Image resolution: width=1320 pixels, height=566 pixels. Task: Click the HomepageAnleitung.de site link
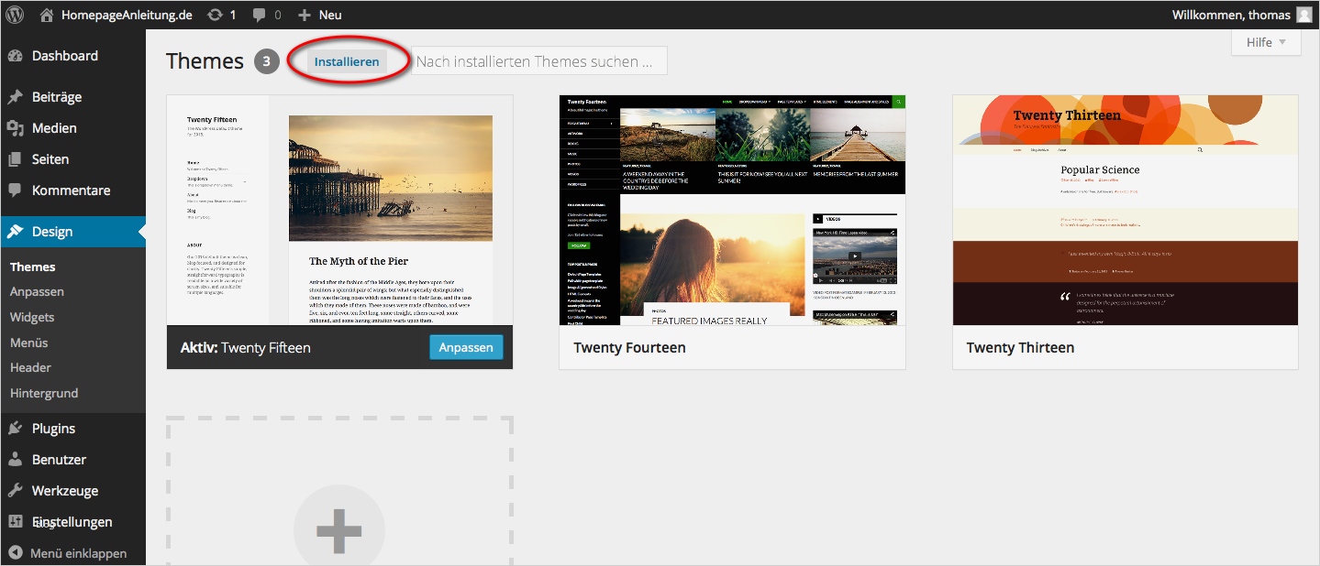pos(127,15)
